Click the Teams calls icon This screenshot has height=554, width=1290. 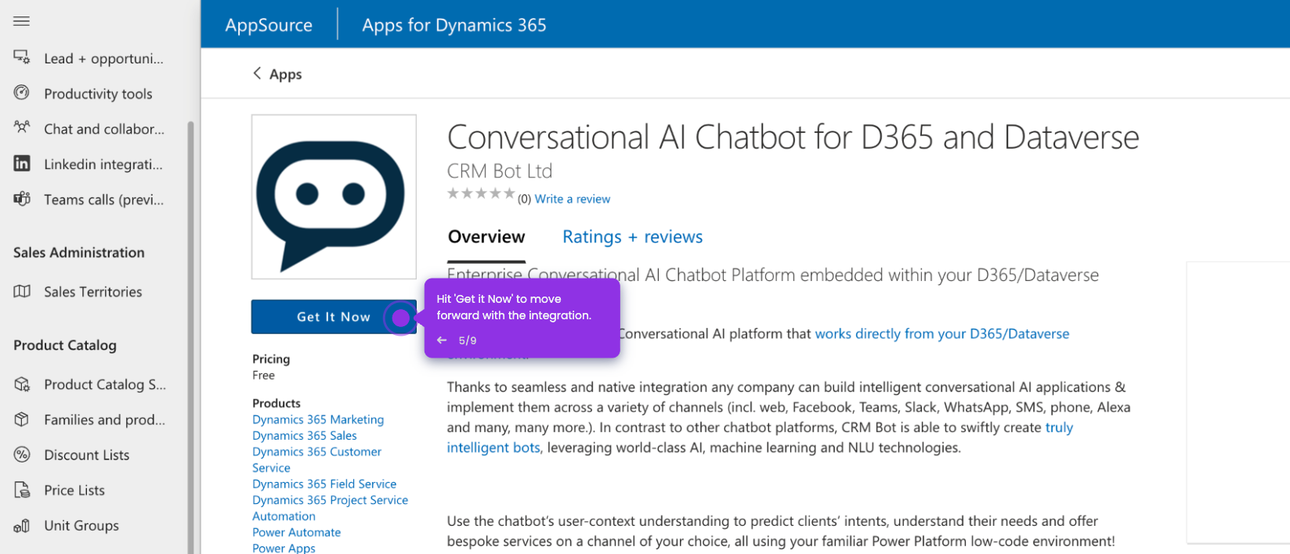tap(22, 199)
